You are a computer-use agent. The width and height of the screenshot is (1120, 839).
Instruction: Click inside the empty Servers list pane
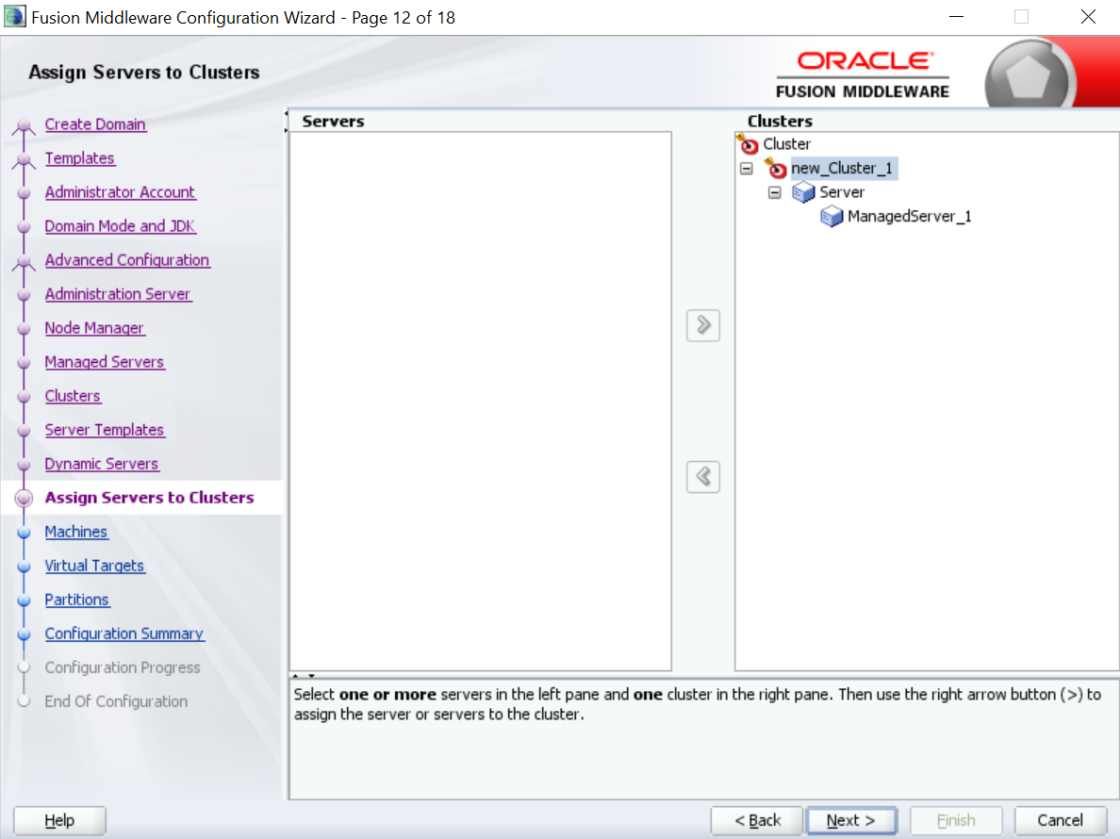click(480, 401)
